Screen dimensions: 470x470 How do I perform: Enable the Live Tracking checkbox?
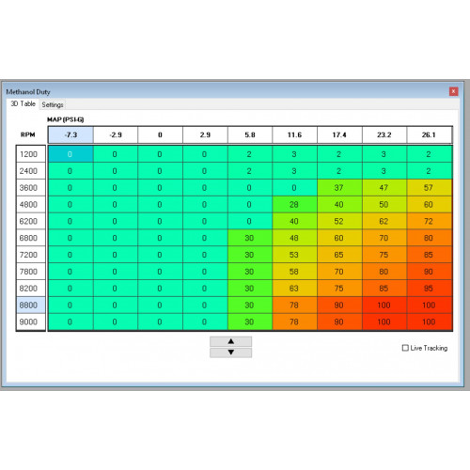tap(405, 348)
